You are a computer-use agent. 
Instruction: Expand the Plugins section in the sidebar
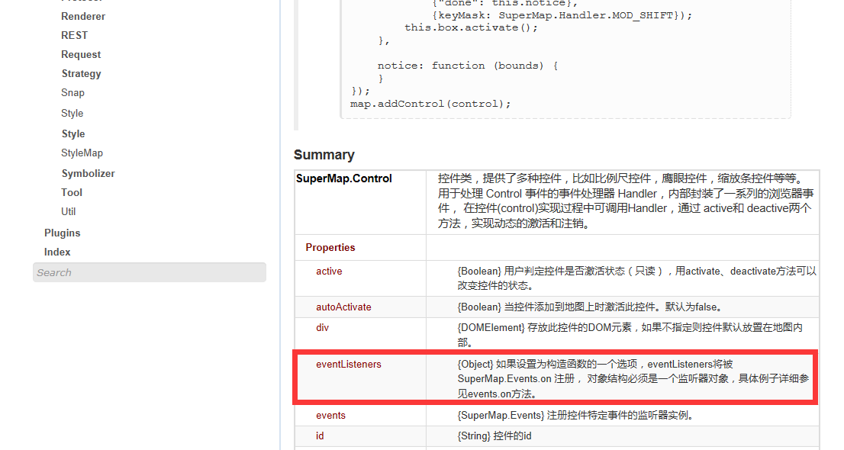coord(62,233)
